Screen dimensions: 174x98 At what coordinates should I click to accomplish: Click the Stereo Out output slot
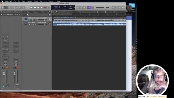pyautogui.click(x=5, y=57)
